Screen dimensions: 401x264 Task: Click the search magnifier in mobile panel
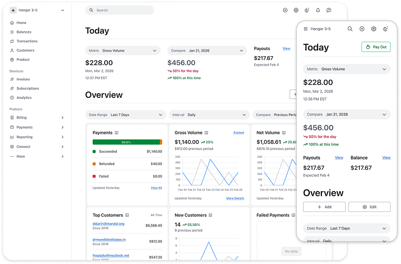pyautogui.click(x=350, y=29)
